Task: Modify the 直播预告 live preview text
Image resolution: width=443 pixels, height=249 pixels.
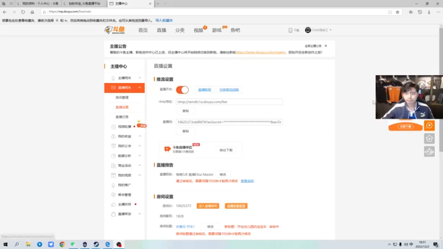Action: [x=223, y=174]
